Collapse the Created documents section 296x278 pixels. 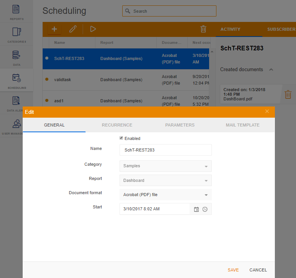coord(271,70)
